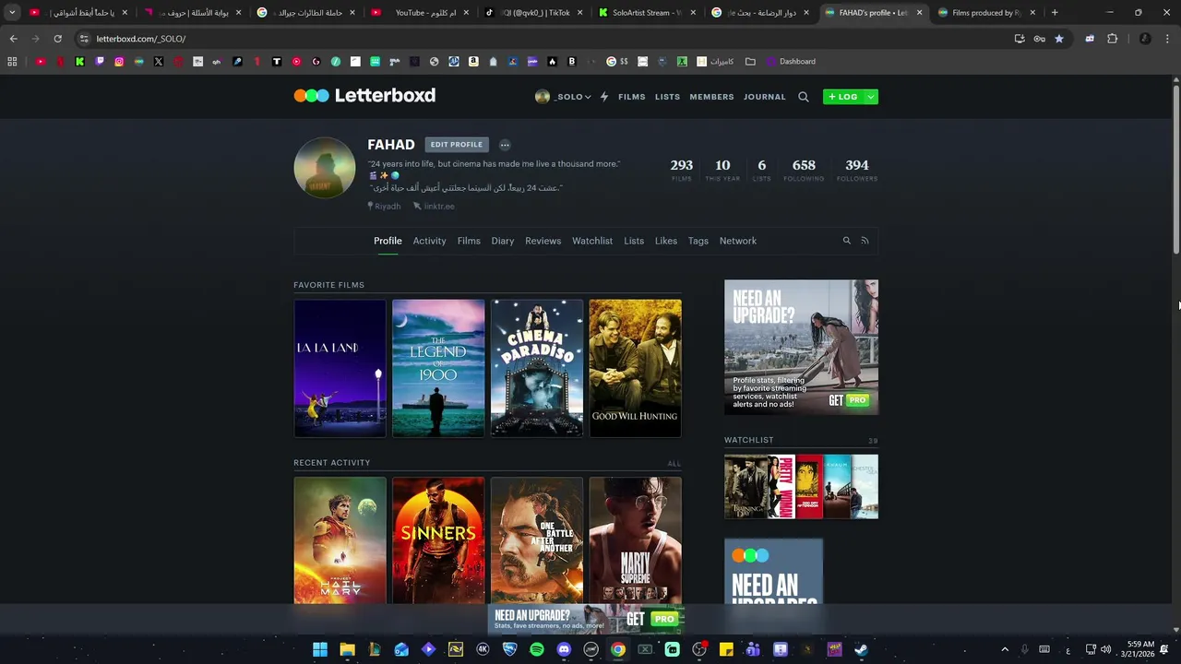This screenshot has height=664, width=1181.
Task: Open the Kick bookmark icon
Action: coord(79,62)
